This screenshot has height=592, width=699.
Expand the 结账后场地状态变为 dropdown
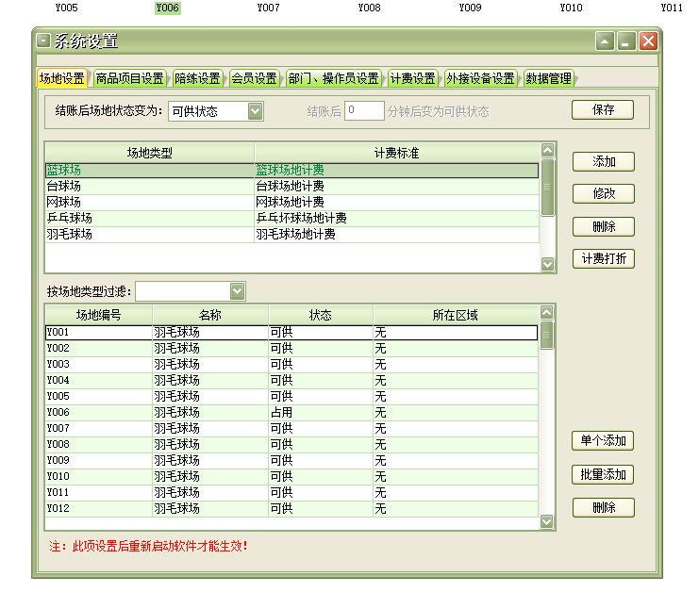[255, 111]
